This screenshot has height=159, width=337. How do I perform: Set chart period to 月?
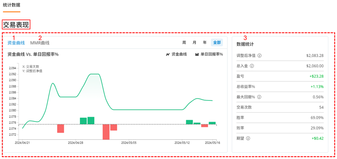click(194, 43)
